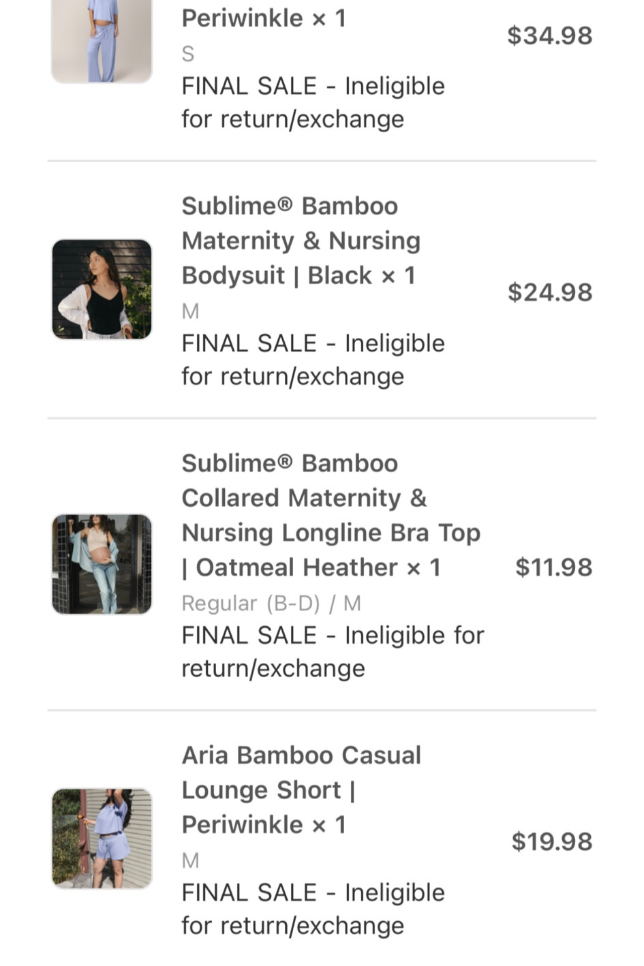This screenshot has height=966, width=644.
Task: Select FINAL SALE notice for the Lounge Short
Action: pos(313,909)
